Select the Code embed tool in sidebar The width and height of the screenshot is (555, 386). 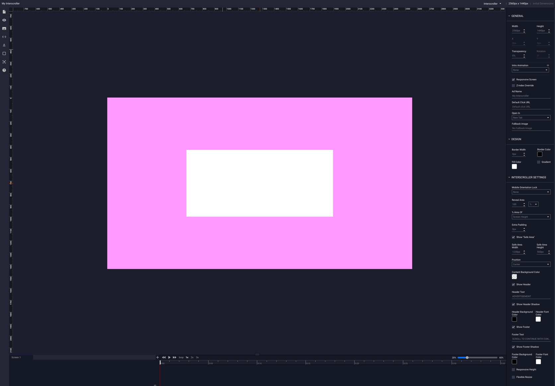[x=4, y=37]
